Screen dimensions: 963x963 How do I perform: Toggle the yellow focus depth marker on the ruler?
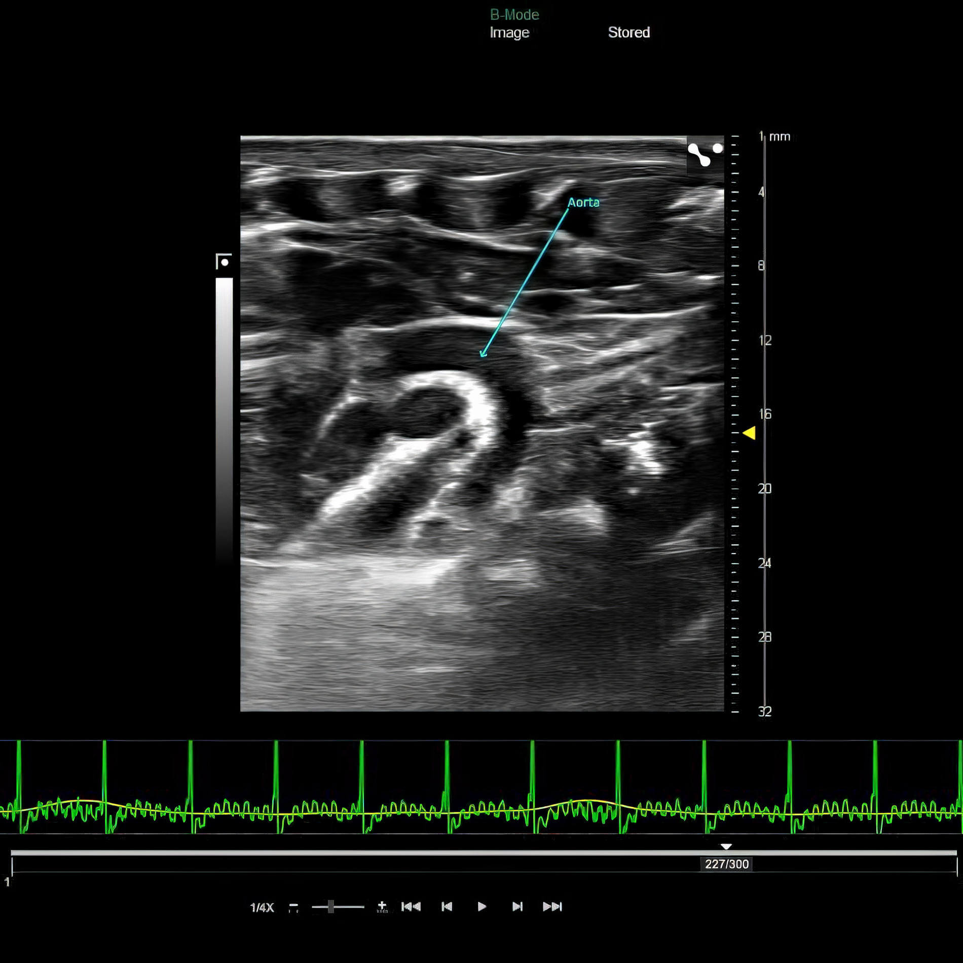(749, 433)
